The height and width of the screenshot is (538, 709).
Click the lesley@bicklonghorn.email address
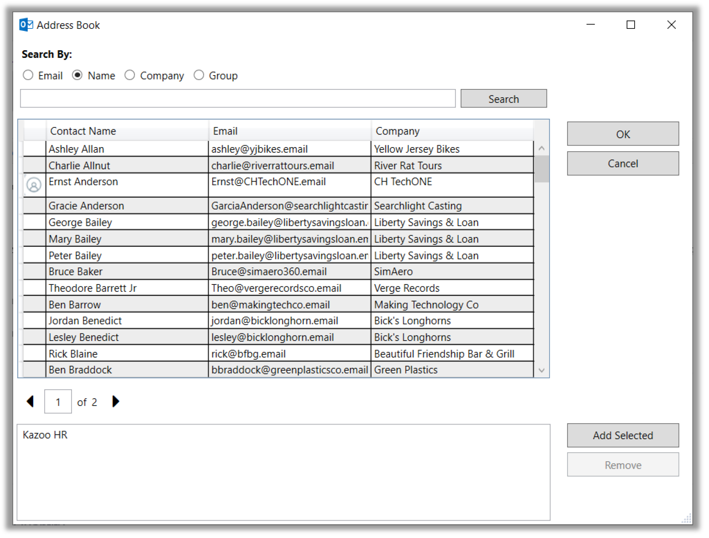(x=272, y=337)
